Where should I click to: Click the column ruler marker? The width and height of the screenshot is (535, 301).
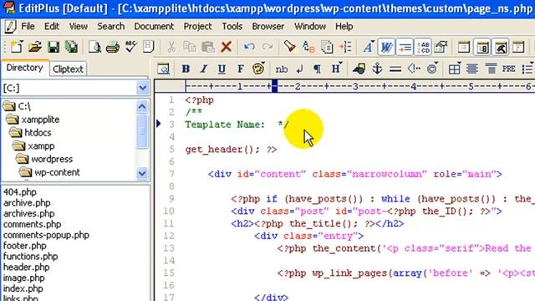coord(275,86)
